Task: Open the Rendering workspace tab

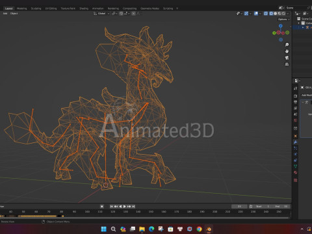Action: click(113, 8)
